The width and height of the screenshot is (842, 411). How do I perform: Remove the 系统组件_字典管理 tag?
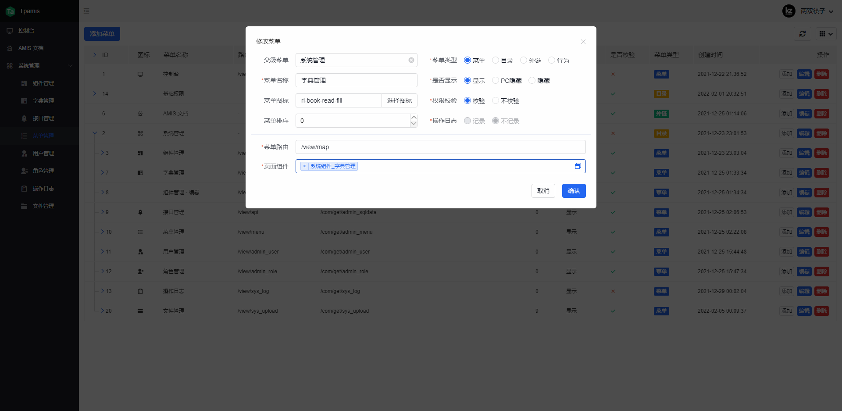304,166
